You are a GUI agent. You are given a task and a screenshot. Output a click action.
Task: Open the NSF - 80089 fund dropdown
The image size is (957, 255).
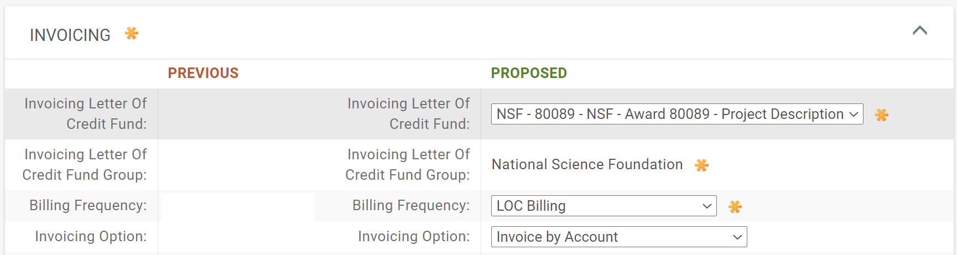pos(677,115)
